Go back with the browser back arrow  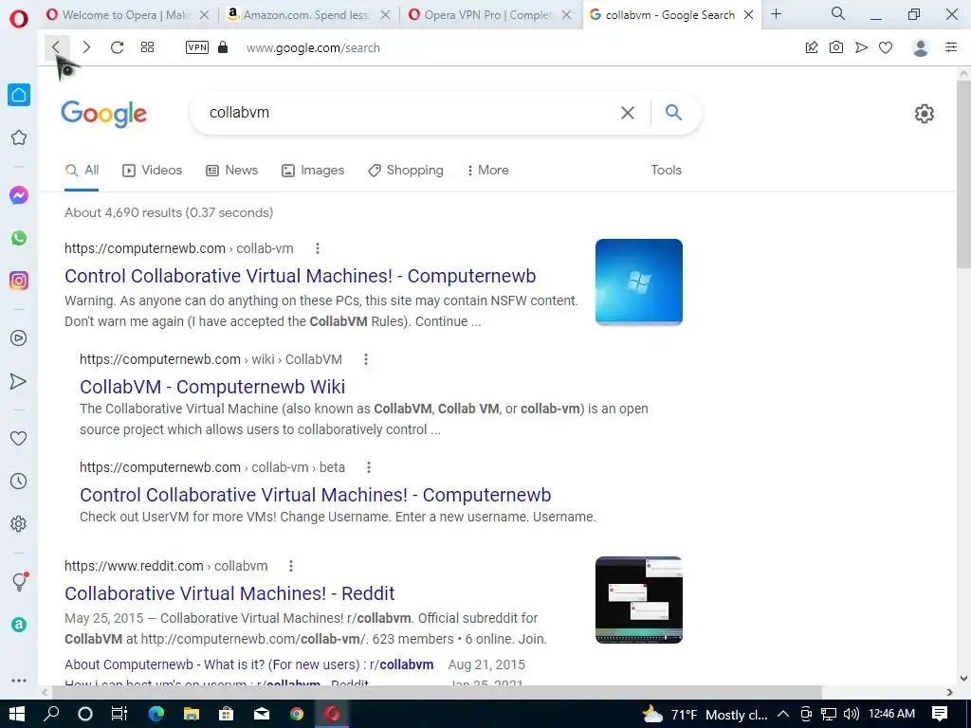click(56, 47)
